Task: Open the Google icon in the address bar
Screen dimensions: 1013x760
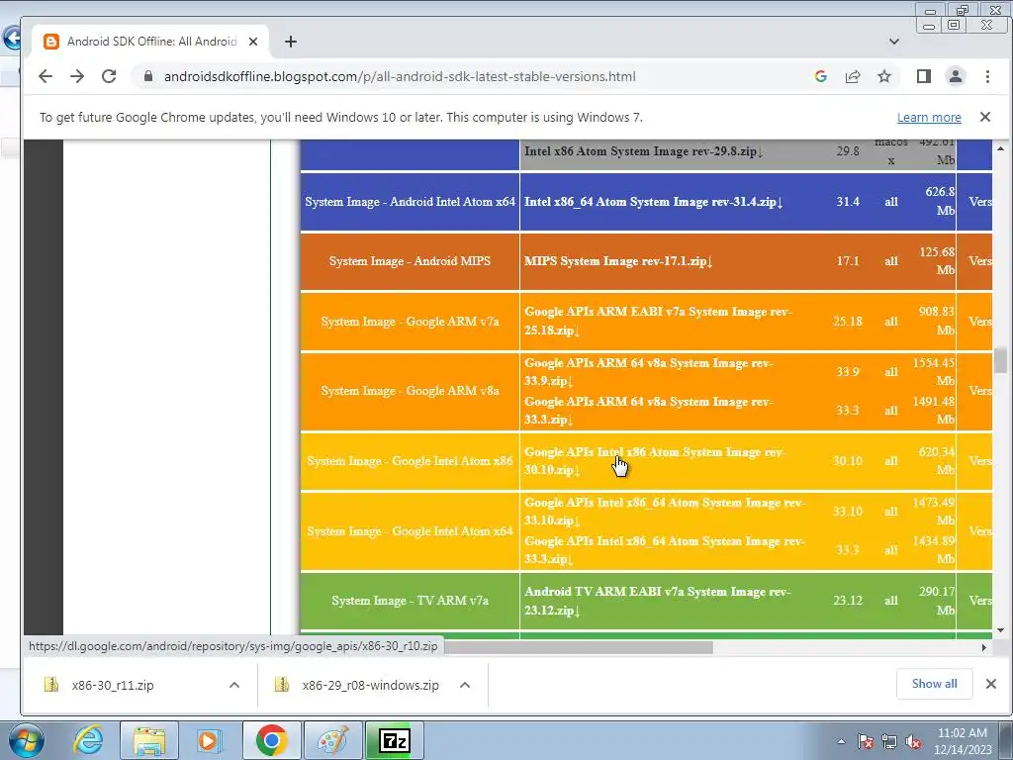Action: click(820, 76)
